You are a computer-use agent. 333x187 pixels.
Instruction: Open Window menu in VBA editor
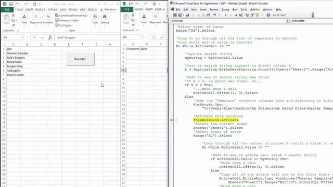[x=267, y=9]
